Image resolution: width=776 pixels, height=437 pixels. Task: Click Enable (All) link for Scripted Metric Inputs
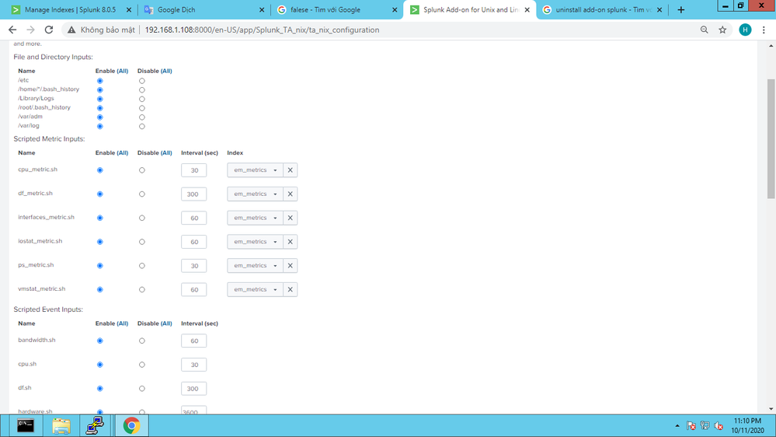120,153
